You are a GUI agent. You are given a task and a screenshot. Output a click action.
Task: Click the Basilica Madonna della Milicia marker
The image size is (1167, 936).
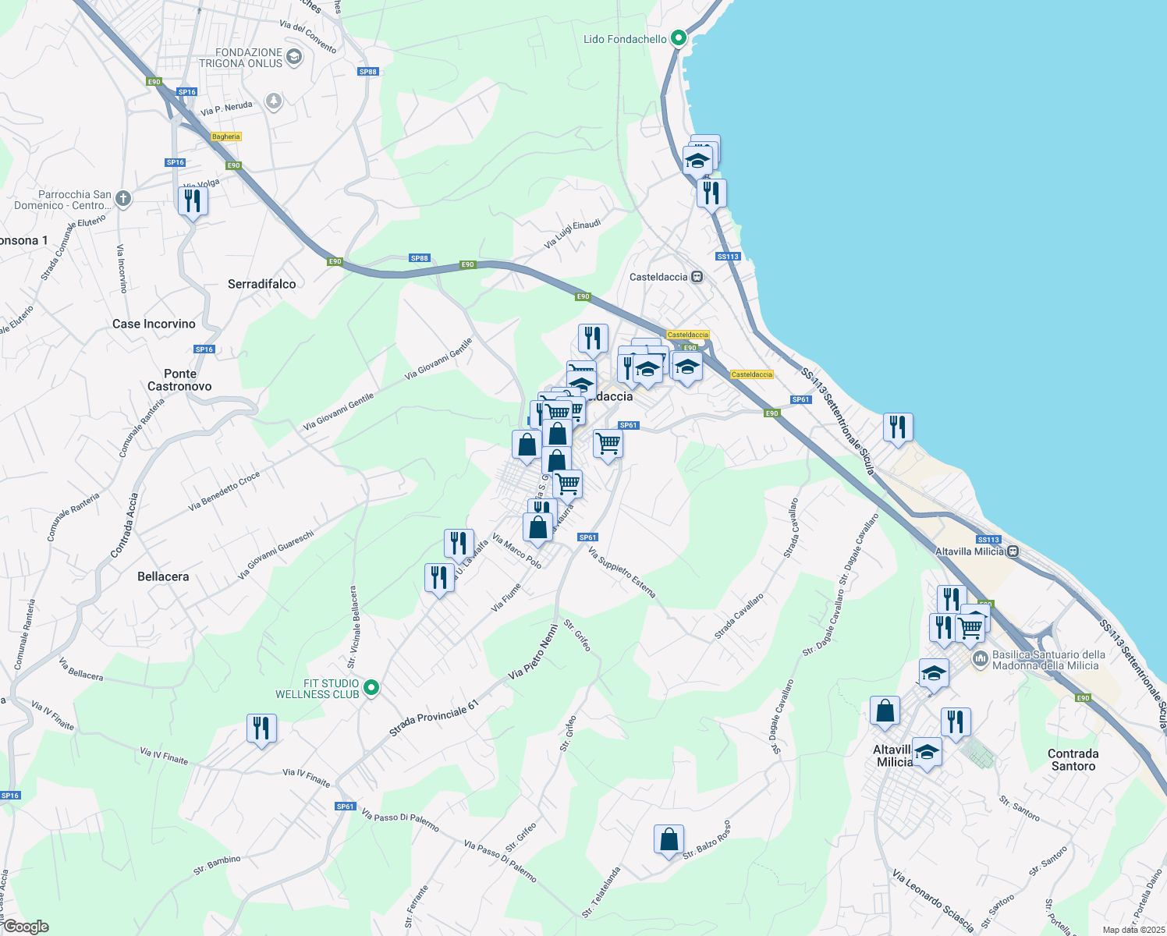tap(981, 658)
